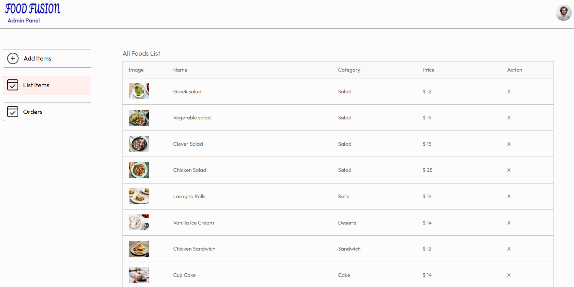This screenshot has width=574, height=287.
Task: Remove Greek salad using its X
Action: tap(509, 92)
